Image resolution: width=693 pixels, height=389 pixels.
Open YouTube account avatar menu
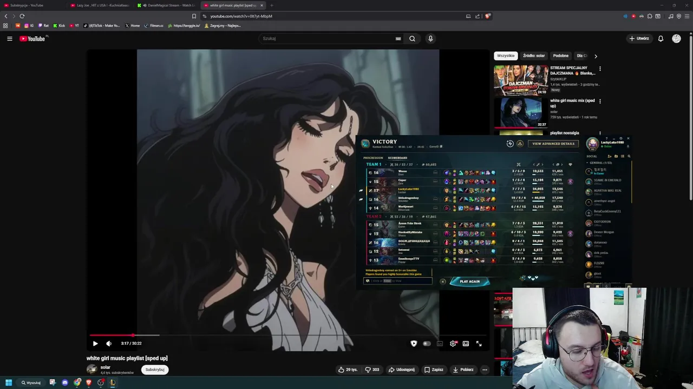(x=676, y=38)
